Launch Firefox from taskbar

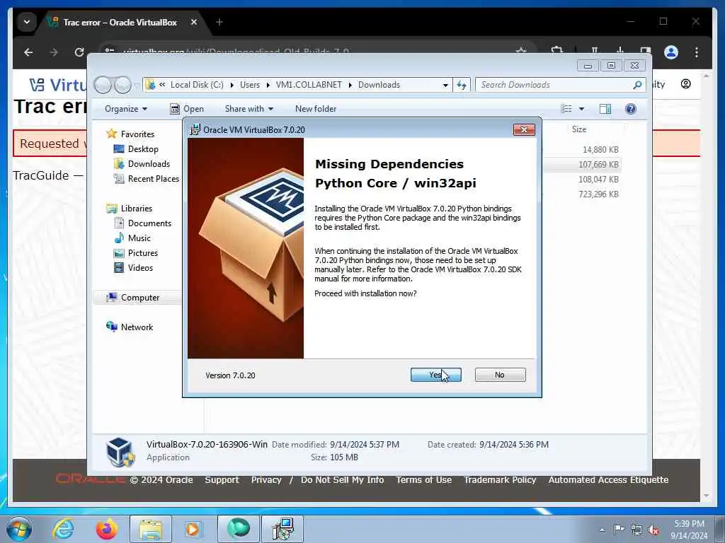pos(106,529)
